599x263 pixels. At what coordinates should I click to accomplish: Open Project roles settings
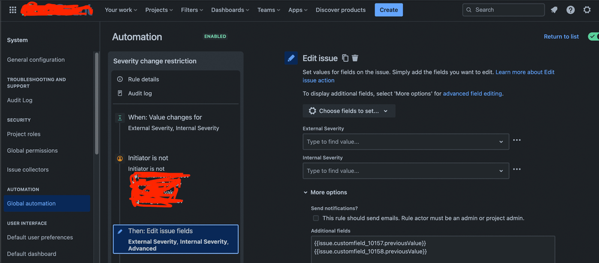pos(24,134)
